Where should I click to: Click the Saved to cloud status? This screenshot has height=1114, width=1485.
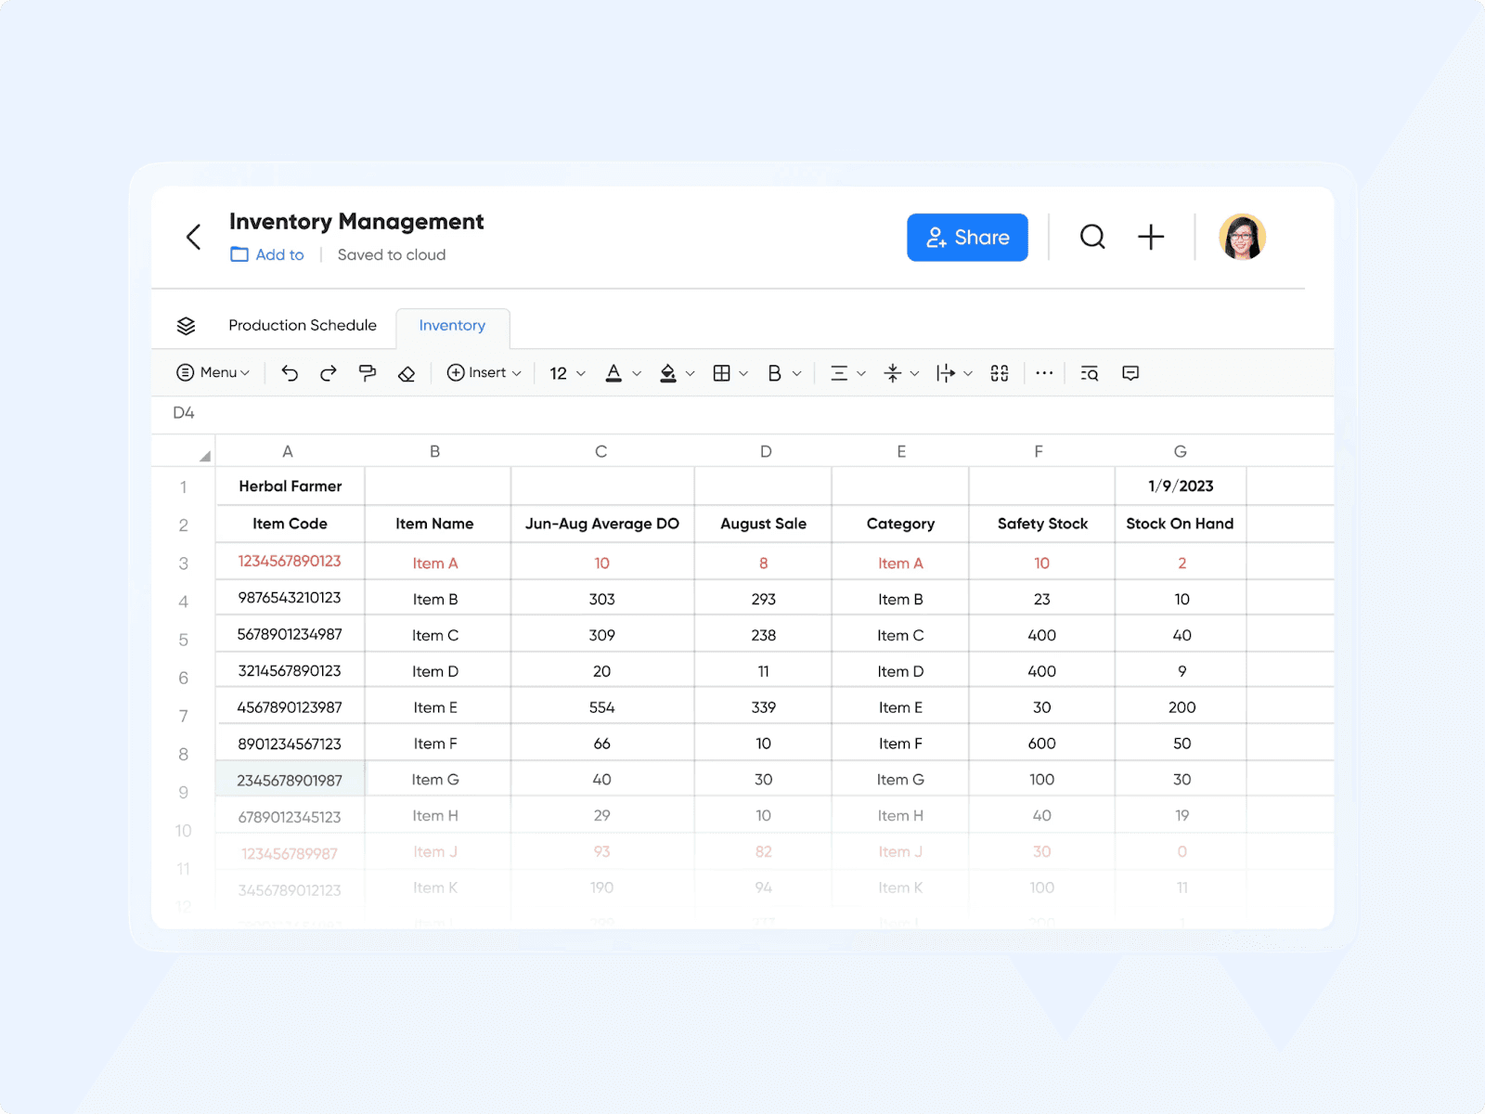[x=392, y=254]
